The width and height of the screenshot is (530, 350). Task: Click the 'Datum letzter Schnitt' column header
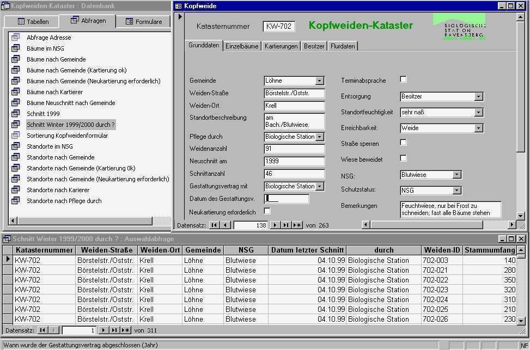[x=307, y=250]
